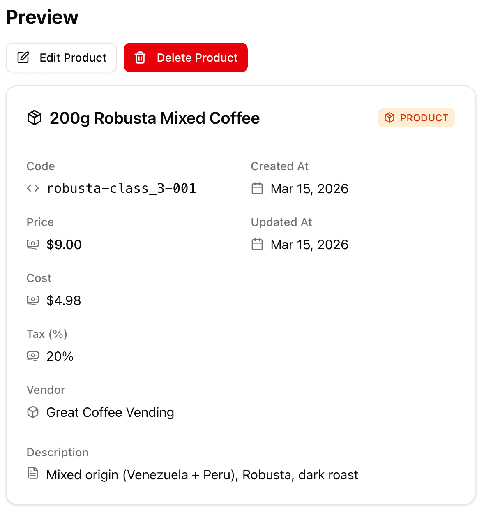This screenshot has height=513, width=484.
Task: Click the code brackets icon next to robusta-class_3-001
Action: point(32,188)
